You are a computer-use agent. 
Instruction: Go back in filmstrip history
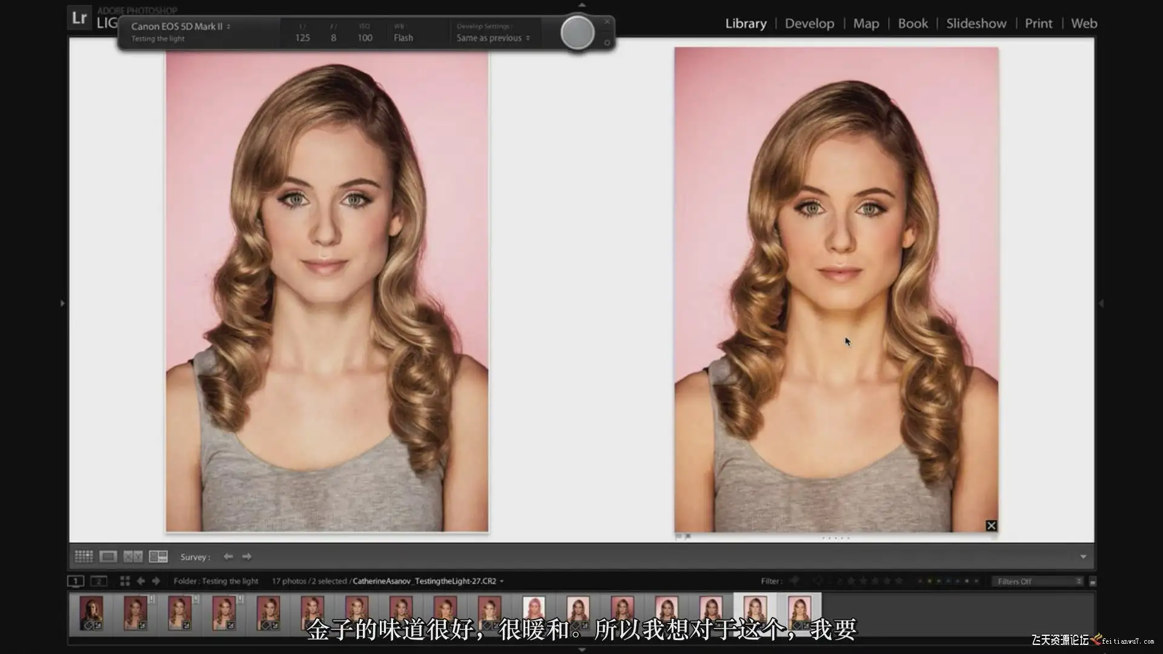pos(141,581)
